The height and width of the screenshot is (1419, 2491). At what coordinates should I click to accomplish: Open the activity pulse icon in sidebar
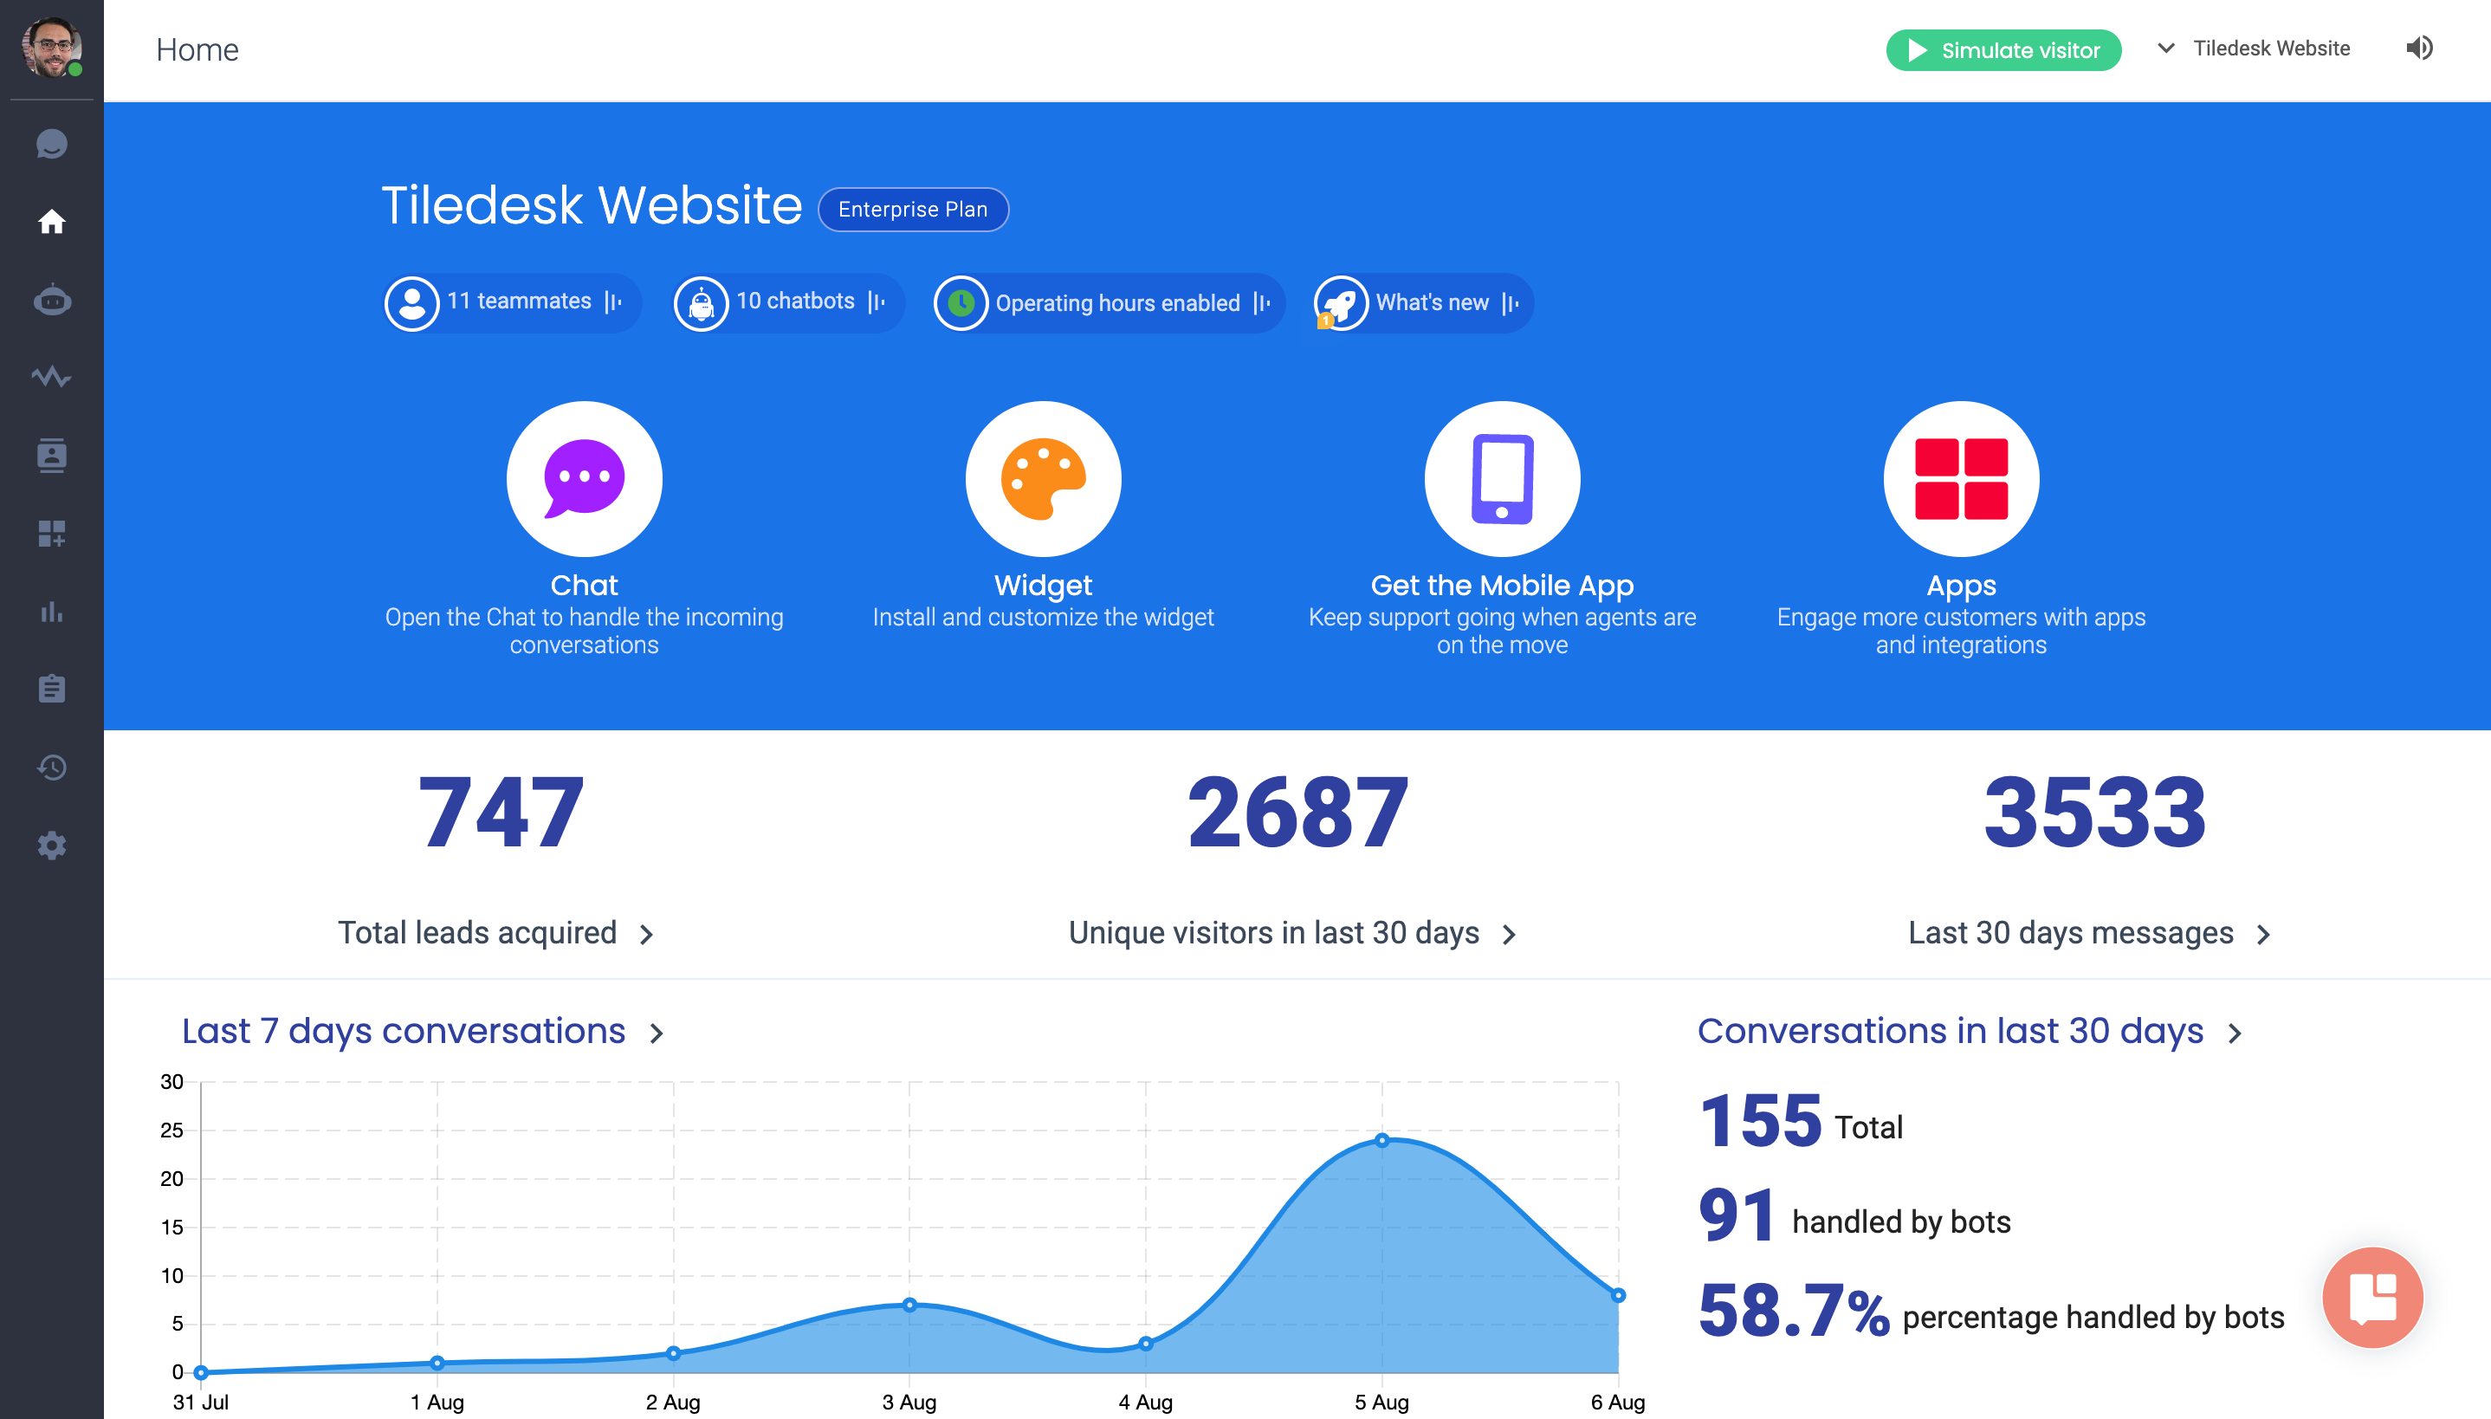pos(52,377)
